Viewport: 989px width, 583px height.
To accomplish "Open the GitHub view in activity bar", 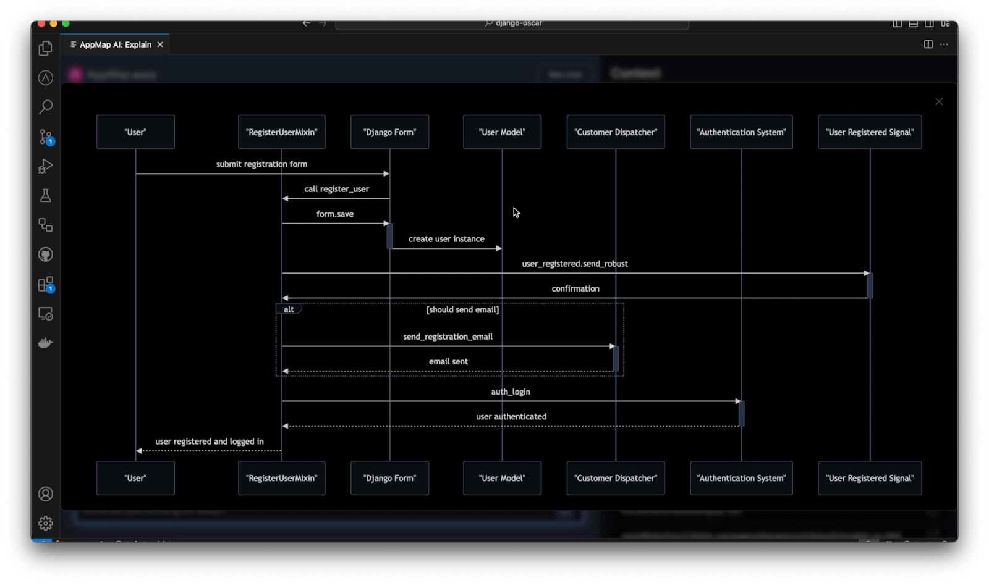I will tap(45, 254).
